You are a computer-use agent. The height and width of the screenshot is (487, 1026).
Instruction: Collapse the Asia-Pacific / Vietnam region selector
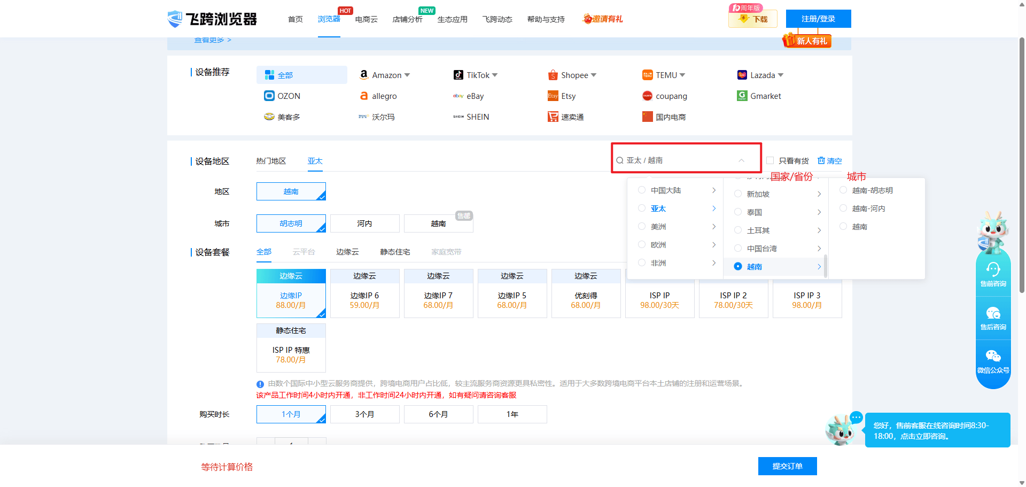(741, 160)
